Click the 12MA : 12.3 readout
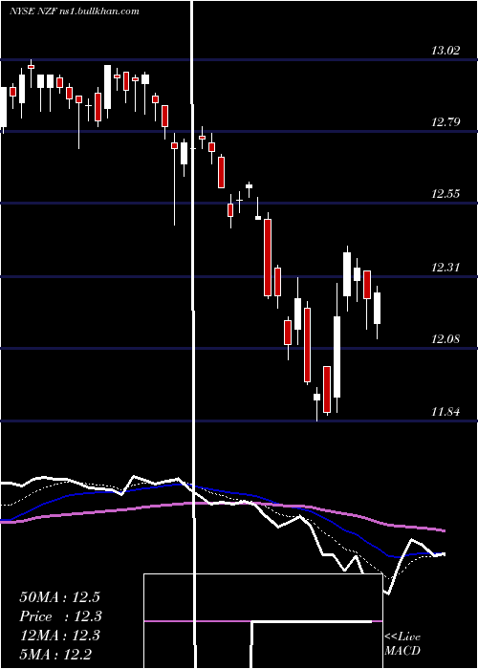The width and height of the screenshot is (478, 669). (59, 636)
